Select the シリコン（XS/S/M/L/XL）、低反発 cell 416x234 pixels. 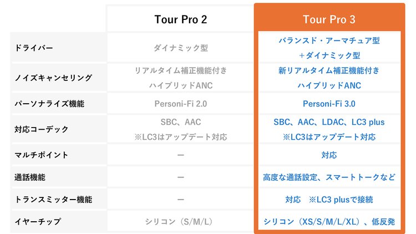click(x=329, y=222)
